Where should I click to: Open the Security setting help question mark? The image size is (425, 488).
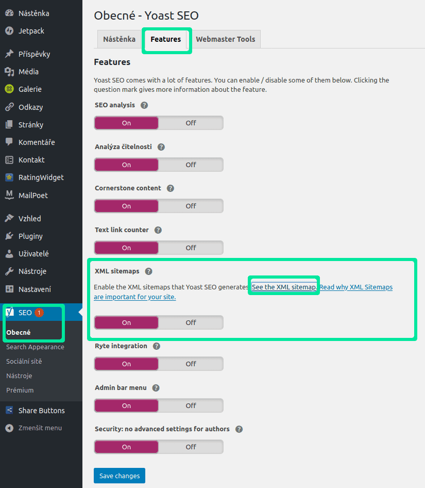[239, 429]
